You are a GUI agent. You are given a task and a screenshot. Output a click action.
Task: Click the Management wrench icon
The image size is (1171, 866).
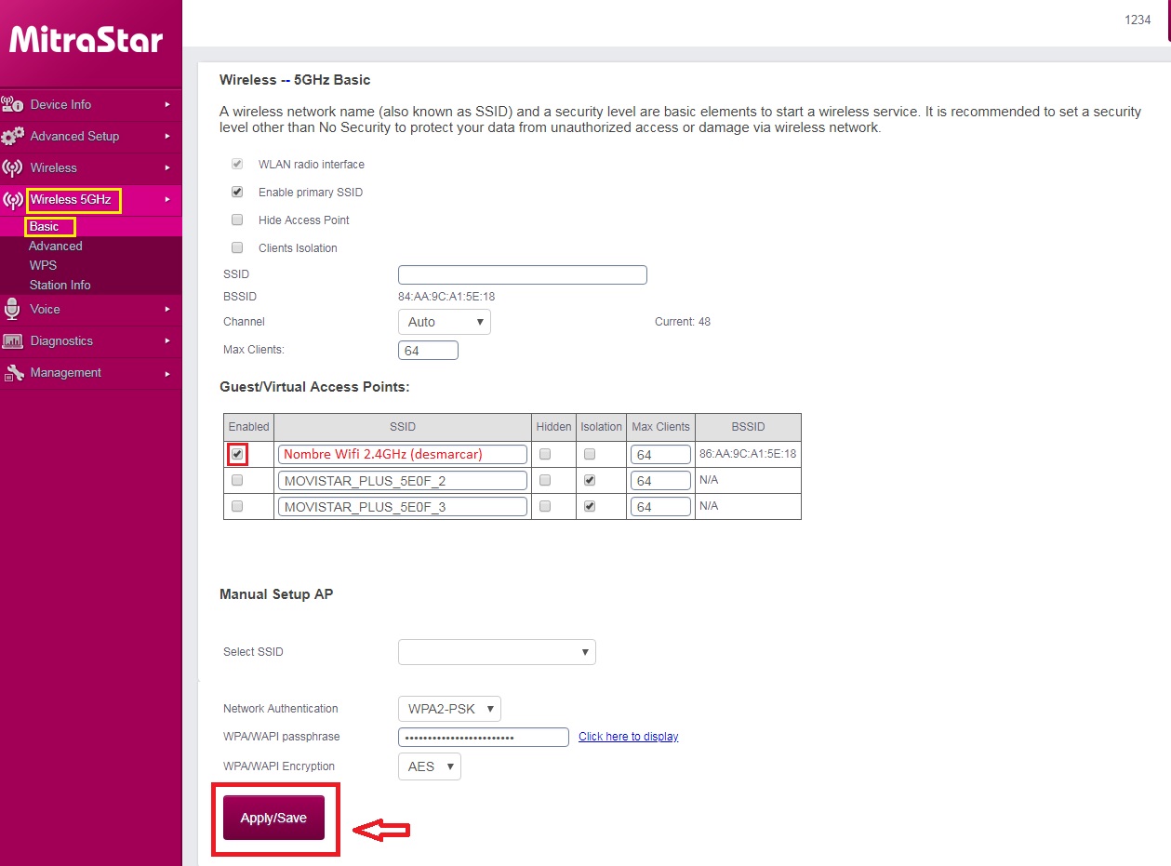[x=13, y=373]
